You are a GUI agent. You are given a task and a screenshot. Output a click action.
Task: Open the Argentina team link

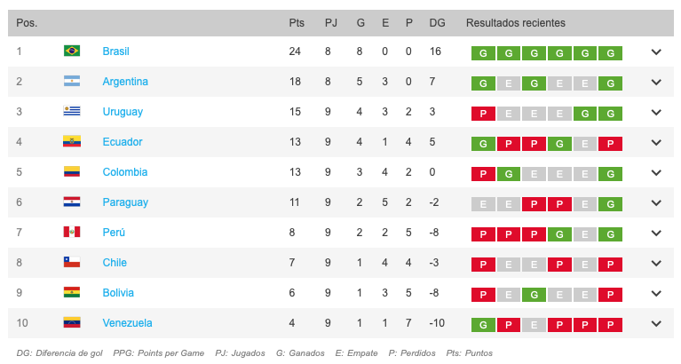tap(125, 82)
